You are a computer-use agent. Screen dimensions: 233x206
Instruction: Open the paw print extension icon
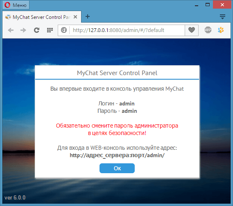click(221, 30)
